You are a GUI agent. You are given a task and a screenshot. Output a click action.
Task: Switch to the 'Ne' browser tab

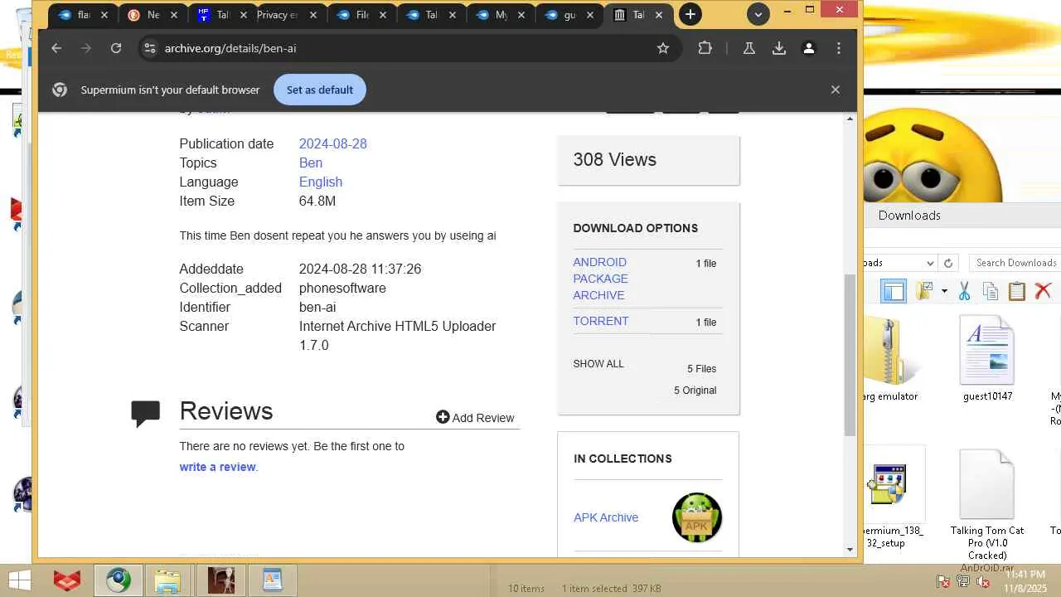(153, 15)
